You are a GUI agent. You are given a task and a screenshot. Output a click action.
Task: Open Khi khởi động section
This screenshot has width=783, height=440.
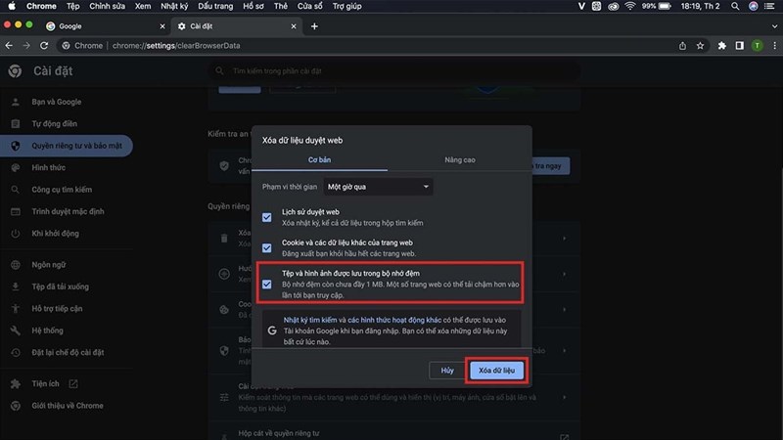tap(56, 234)
